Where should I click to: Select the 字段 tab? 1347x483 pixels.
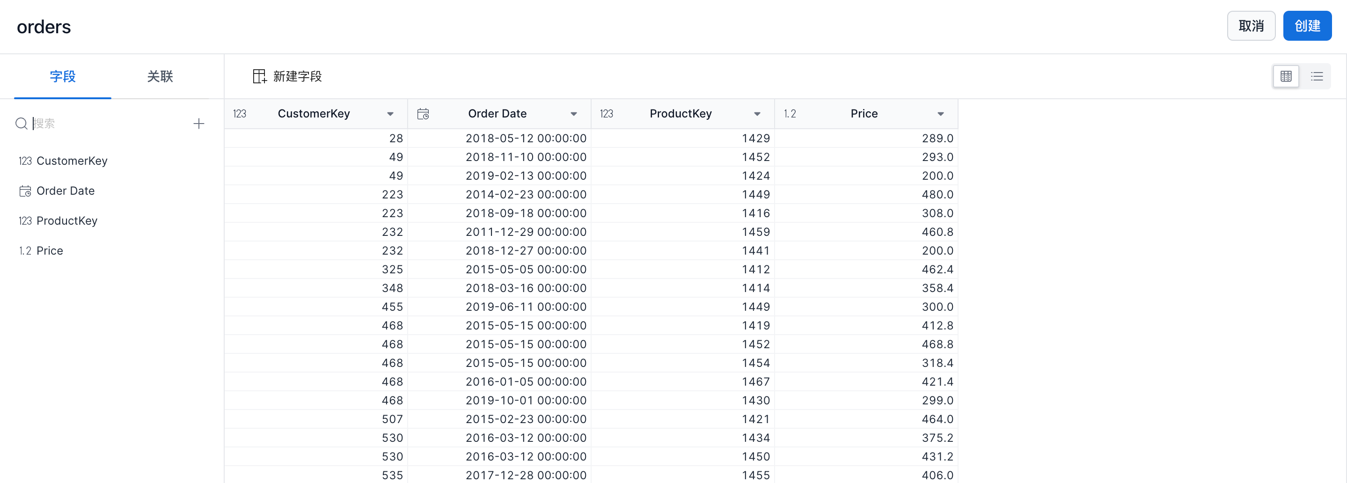pos(63,77)
